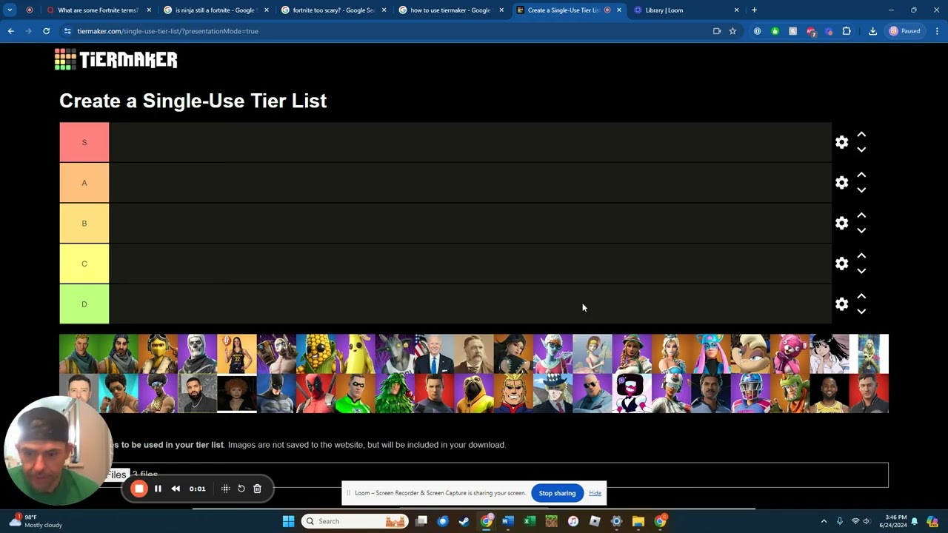The image size is (948, 533).
Task: Open Chrome three-dot menu
Action: [937, 31]
